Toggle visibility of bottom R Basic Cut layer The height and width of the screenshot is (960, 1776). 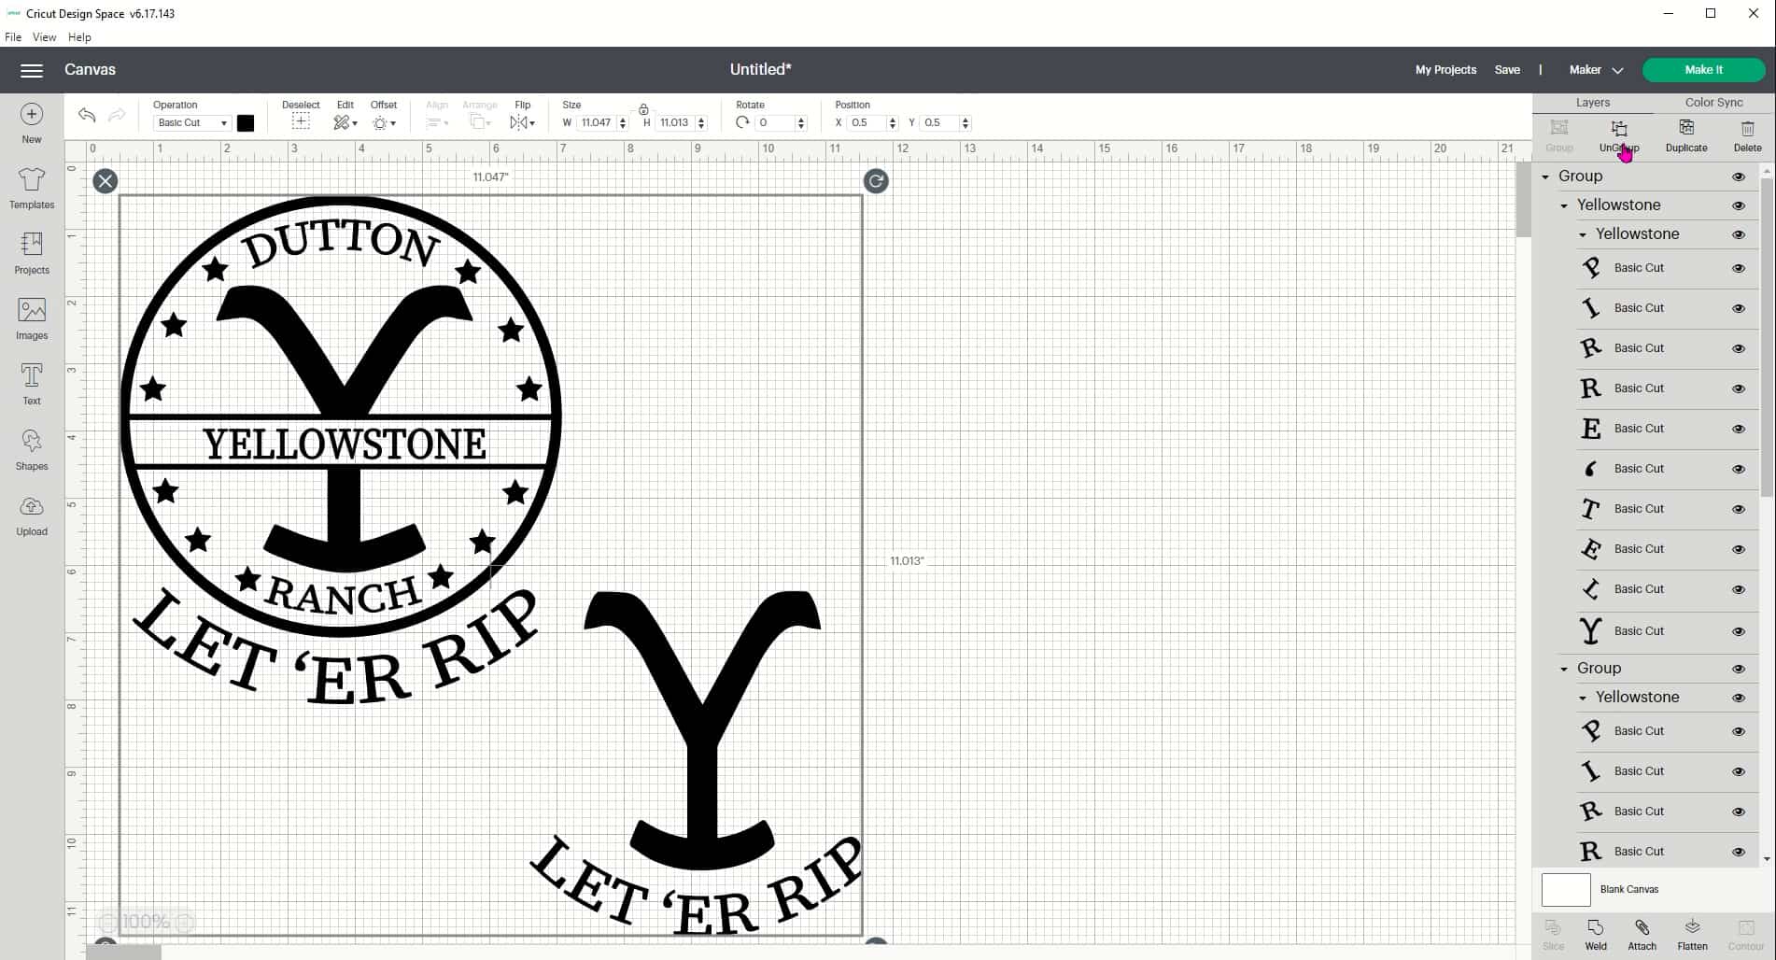click(1739, 852)
